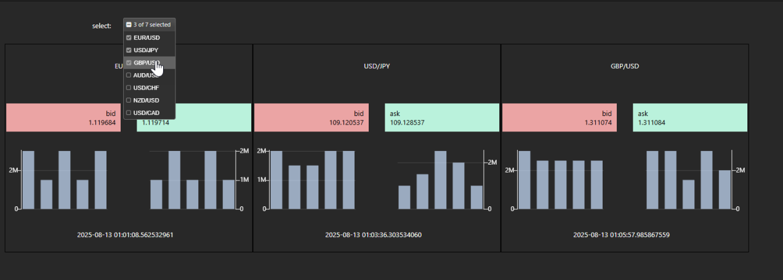Viewport: 783px width, 280px height.
Task: Click the USD/JPY red bid box
Action: coord(311,118)
